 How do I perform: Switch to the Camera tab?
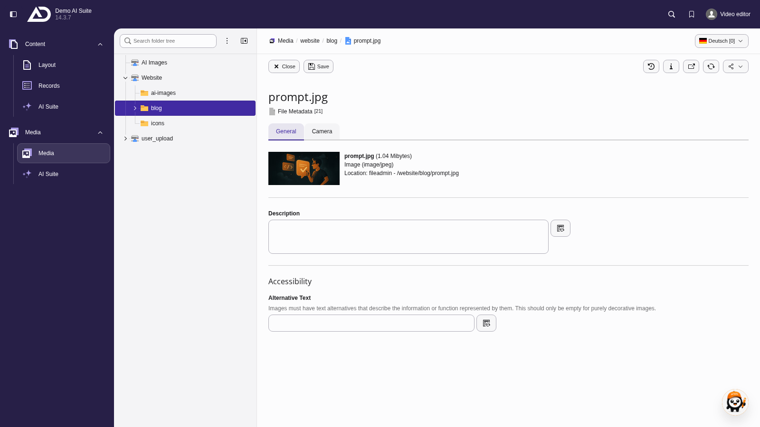(322, 131)
